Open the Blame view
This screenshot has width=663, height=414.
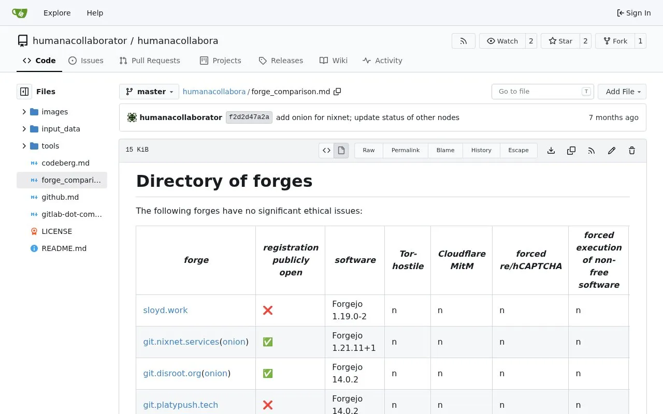coord(445,151)
